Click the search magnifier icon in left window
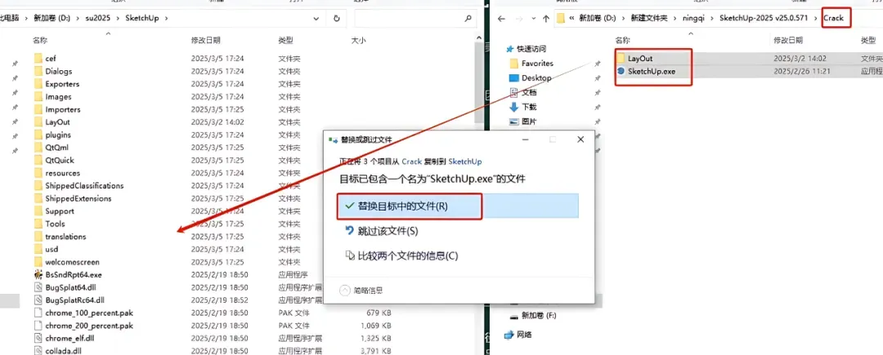 [x=468, y=19]
